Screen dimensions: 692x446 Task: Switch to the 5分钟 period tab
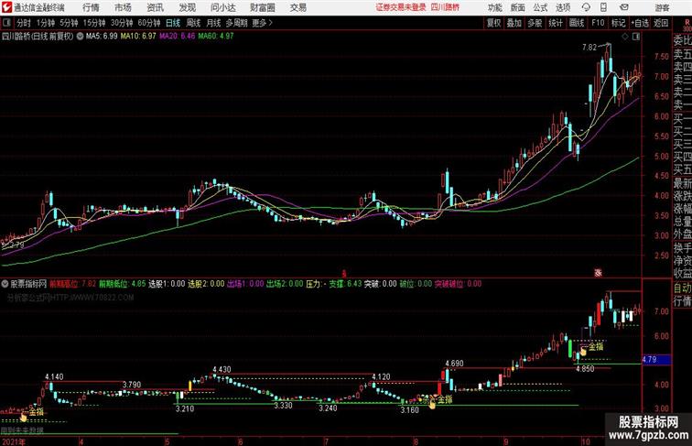click(69, 23)
